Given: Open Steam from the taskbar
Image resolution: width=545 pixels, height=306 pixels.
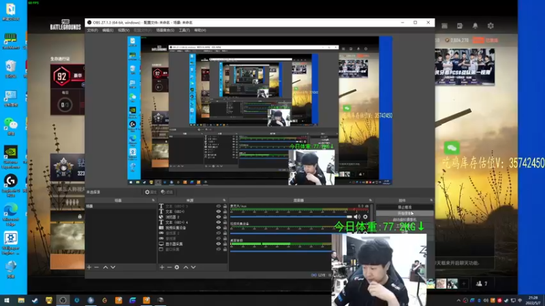Looking at the screenshot, I should tap(35, 300).
